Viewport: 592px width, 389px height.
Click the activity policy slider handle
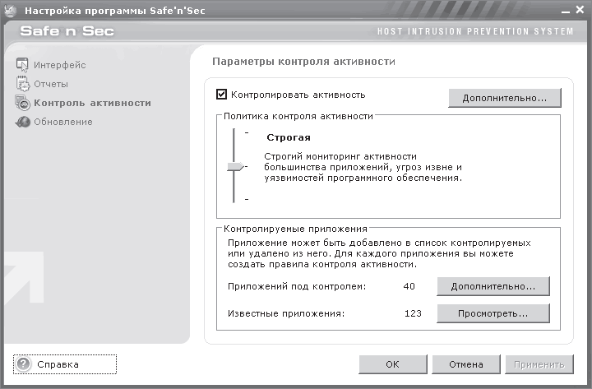pos(235,167)
